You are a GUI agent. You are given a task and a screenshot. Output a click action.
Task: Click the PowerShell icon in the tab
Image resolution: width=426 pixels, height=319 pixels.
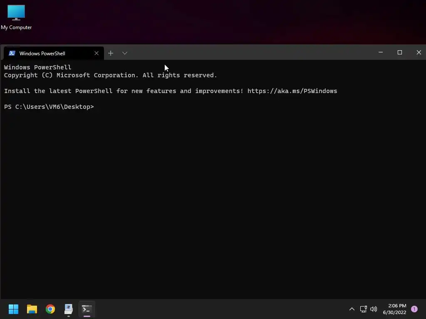[12, 53]
